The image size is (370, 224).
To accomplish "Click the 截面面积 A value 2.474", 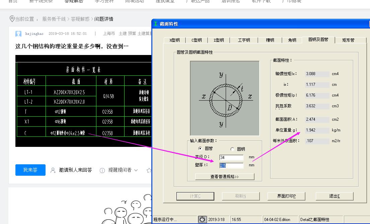I will [317, 119].
